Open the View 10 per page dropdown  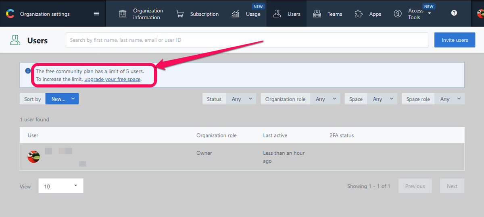(x=61, y=186)
